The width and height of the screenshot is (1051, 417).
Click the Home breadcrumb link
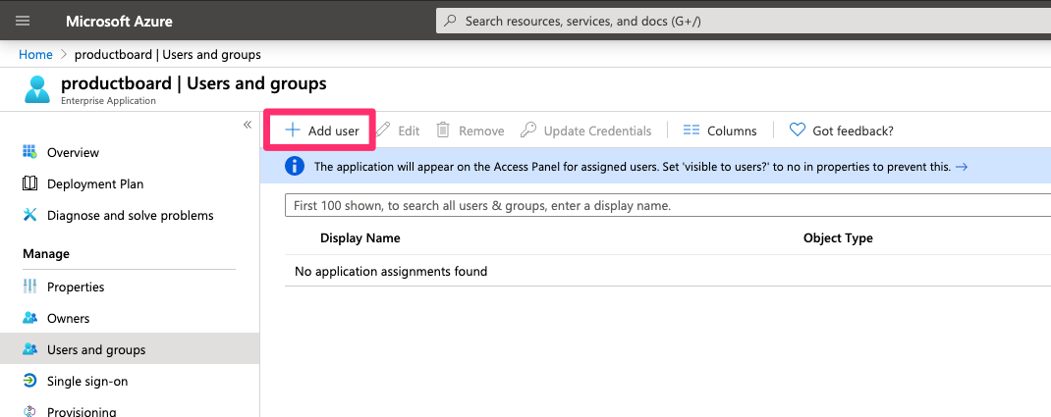[35, 55]
